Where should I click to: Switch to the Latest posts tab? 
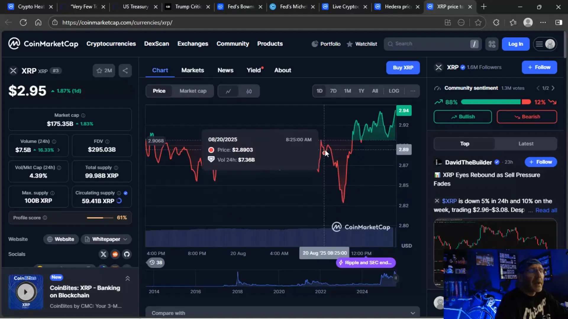526,144
